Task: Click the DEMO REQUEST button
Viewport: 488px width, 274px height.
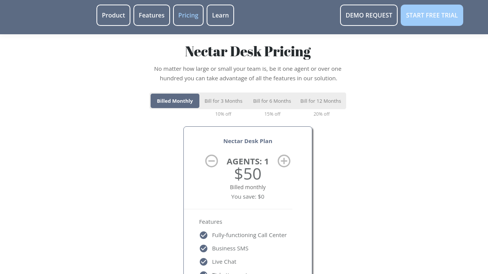Action: (369, 15)
